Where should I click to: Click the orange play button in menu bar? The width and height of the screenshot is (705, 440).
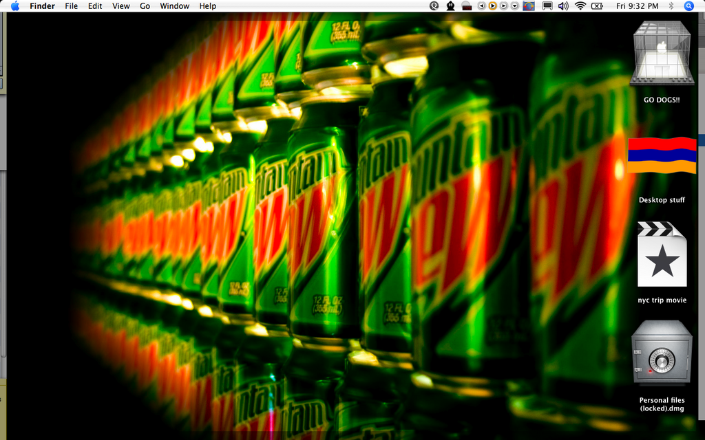[x=493, y=5]
